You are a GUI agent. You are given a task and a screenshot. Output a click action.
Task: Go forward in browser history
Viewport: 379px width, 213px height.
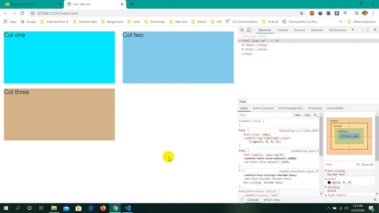click(14, 13)
